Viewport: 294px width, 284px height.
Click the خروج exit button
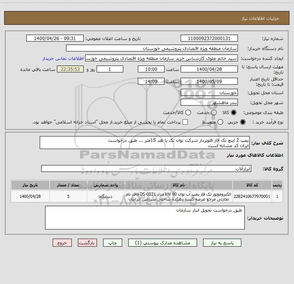62,243
